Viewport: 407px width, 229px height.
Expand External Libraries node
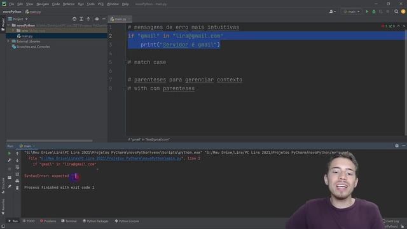coord(8,41)
